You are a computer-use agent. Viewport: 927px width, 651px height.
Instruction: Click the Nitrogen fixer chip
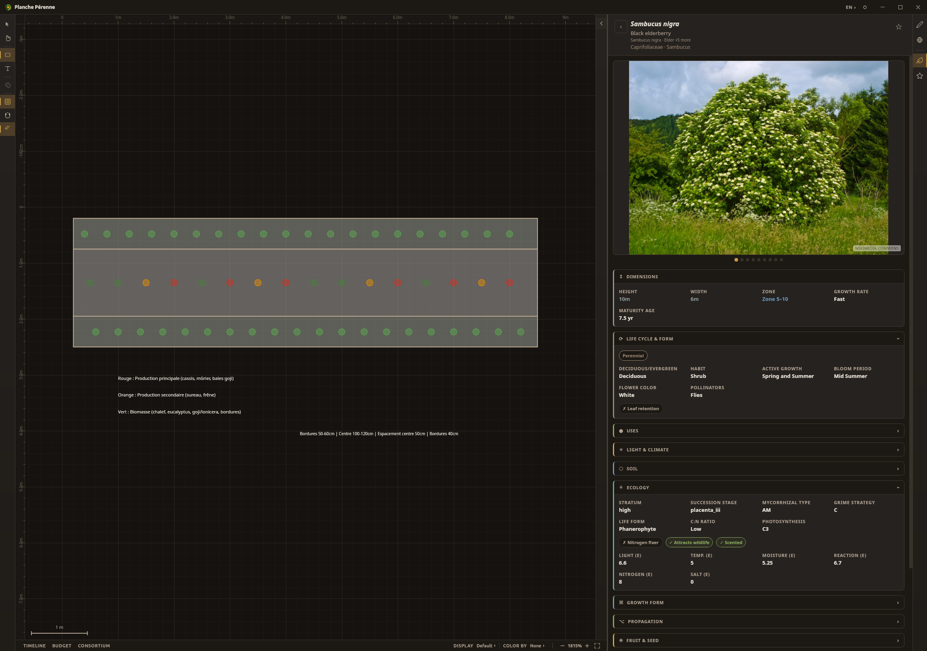point(641,543)
